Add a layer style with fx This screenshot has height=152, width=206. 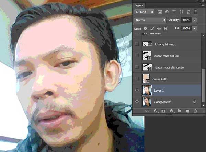pyautogui.click(x=156, y=111)
